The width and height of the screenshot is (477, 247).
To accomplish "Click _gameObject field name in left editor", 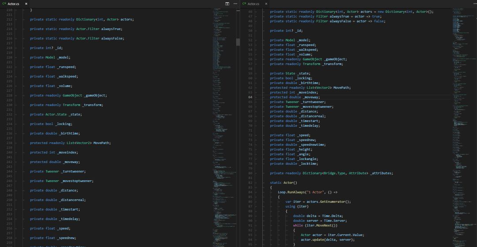I will coord(95,95).
